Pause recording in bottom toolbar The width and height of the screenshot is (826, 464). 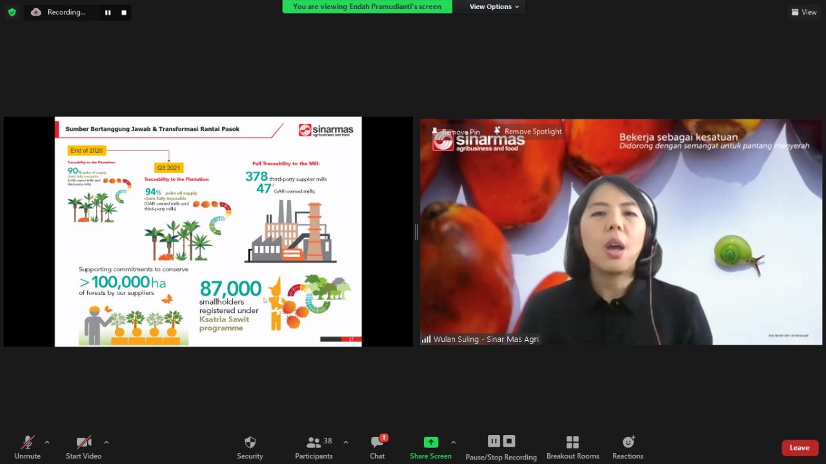[494, 441]
